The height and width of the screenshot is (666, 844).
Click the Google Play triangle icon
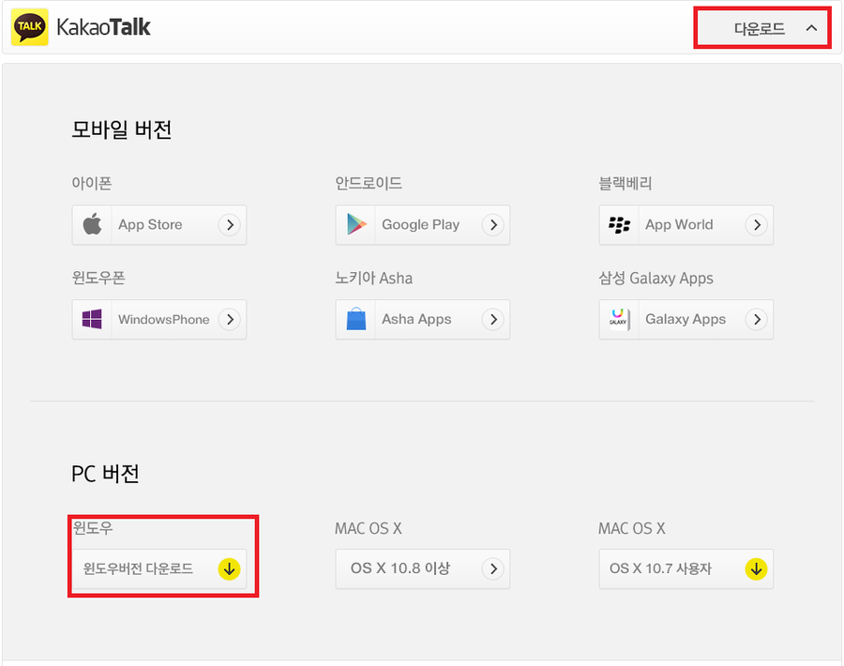coord(356,225)
